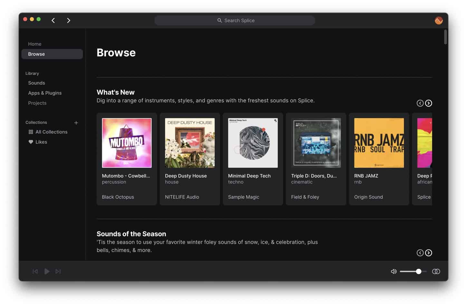Go forward with the right arrow
The height and width of the screenshot is (306, 467).
[68, 20]
